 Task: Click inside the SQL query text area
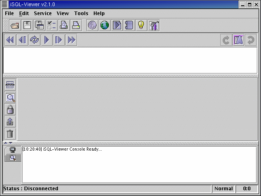[x=130, y=60]
